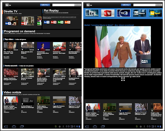Switch to the TG3 channel tab
Screen dimensions: 165x131
click(x=124, y=13)
